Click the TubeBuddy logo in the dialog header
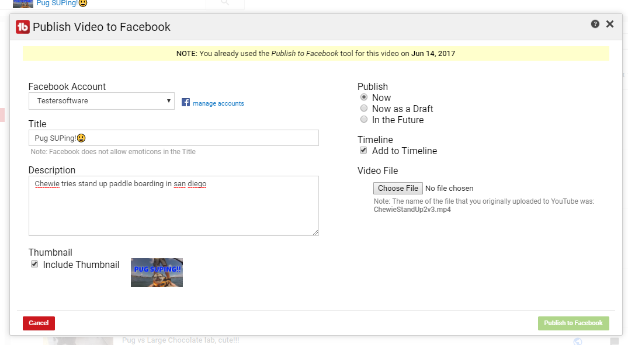 22,27
